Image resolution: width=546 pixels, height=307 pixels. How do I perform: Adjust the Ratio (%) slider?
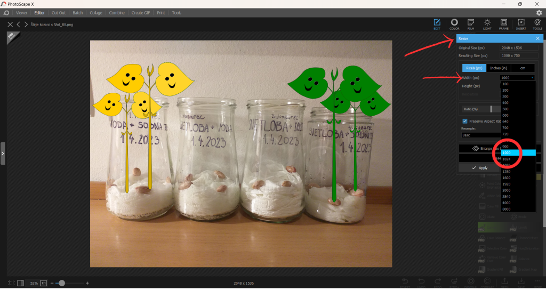coord(491,109)
